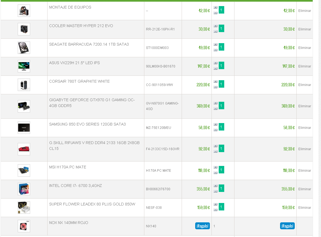This screenshot has width=321, height=237.
Task: Open Super Flower Leadex PSU thumbnail
Action: (x=24, y=207)
